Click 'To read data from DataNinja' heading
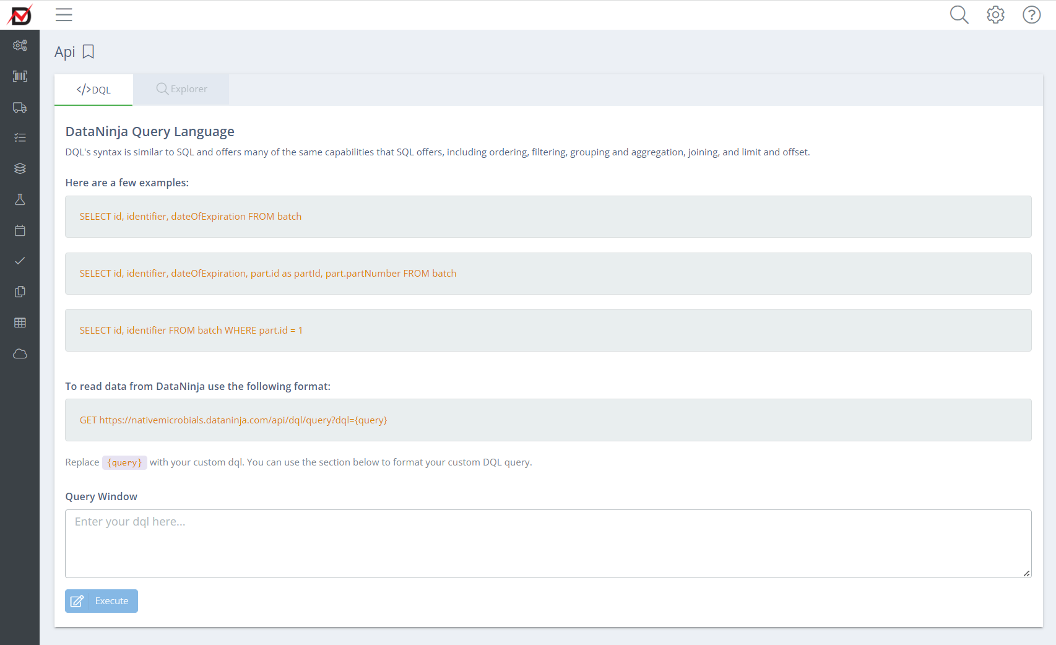 click(x=198, y=386)
